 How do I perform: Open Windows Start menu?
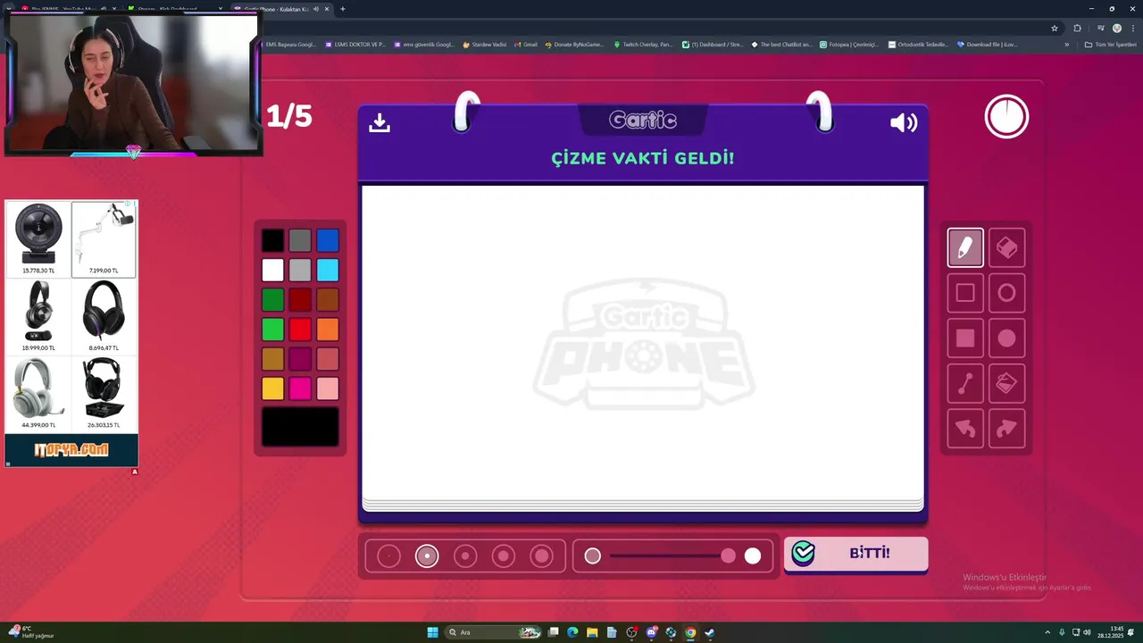(x=432, y=632)
